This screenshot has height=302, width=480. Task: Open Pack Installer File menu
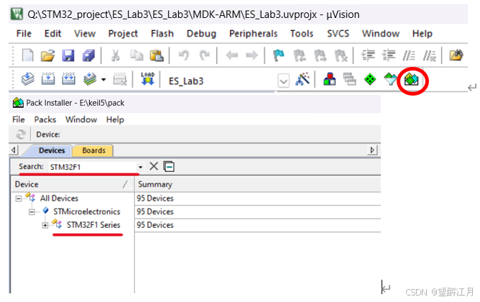coord(19,119)
